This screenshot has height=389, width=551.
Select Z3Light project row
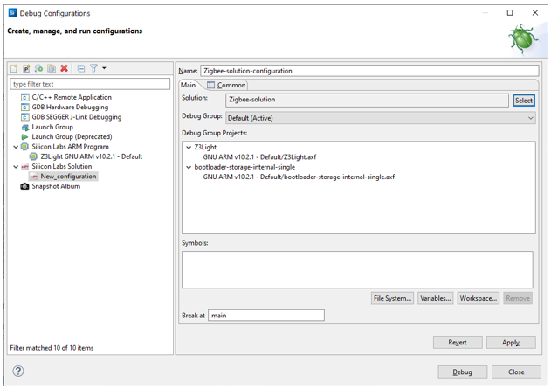[x=205, y=147]
